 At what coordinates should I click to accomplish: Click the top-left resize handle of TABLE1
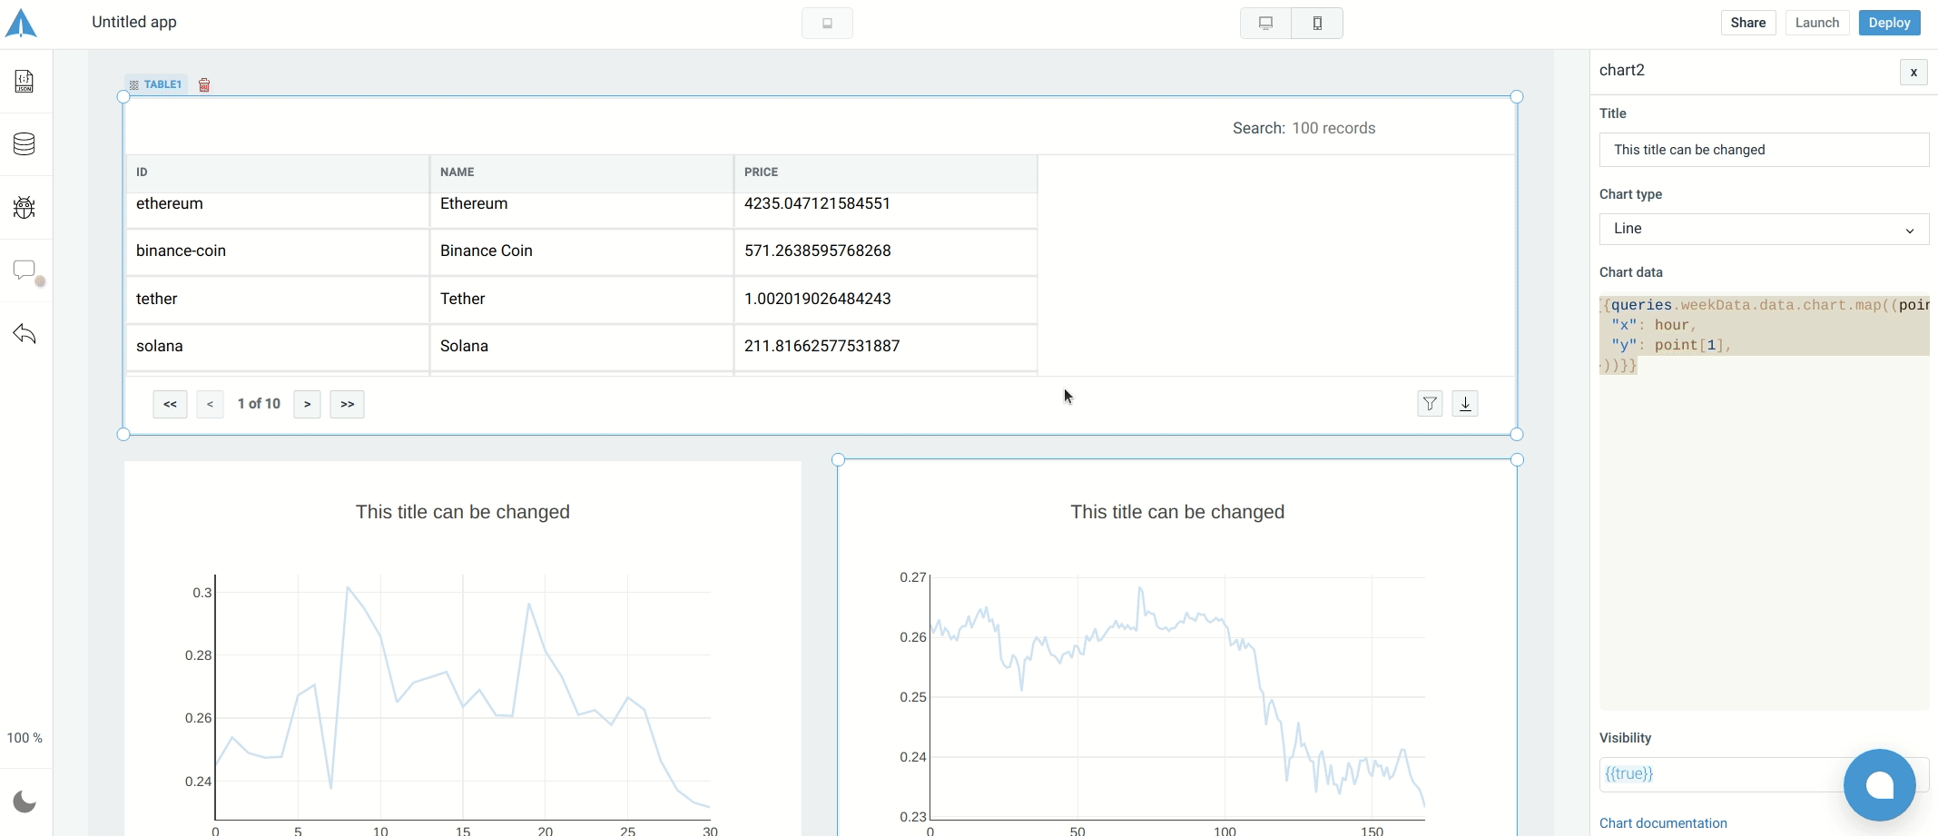(123, 96)
